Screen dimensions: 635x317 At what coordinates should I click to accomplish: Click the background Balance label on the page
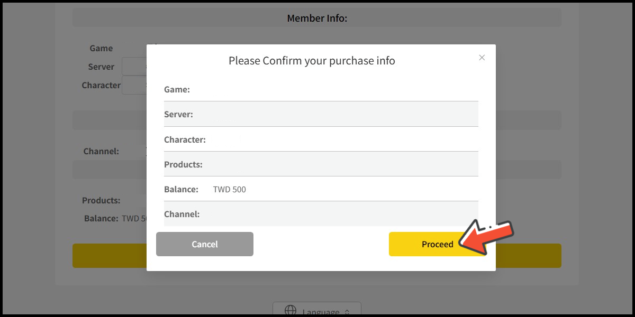[x=101, y=218]
